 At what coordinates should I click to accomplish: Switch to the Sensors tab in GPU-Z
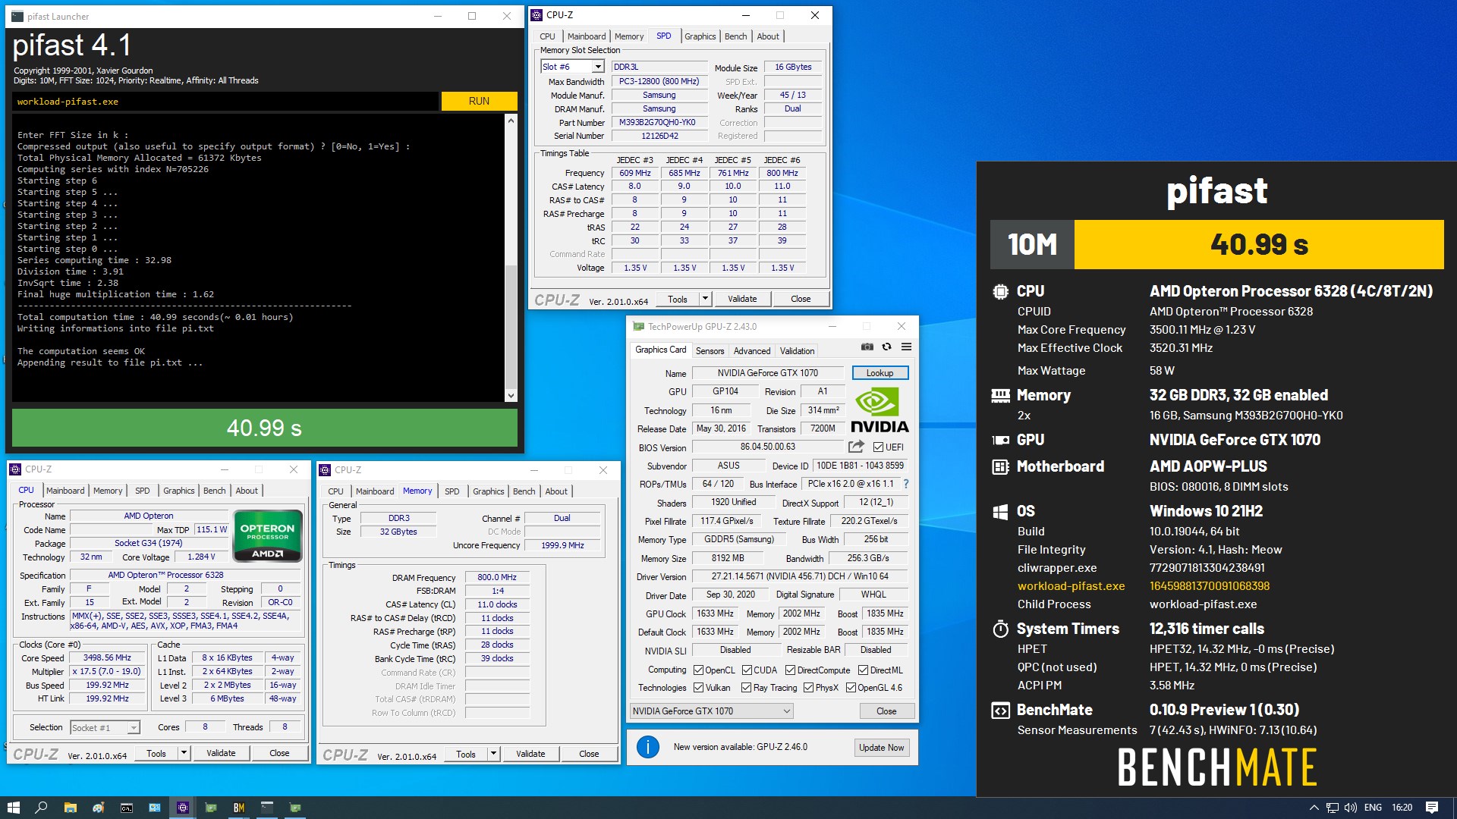(710, 351)
